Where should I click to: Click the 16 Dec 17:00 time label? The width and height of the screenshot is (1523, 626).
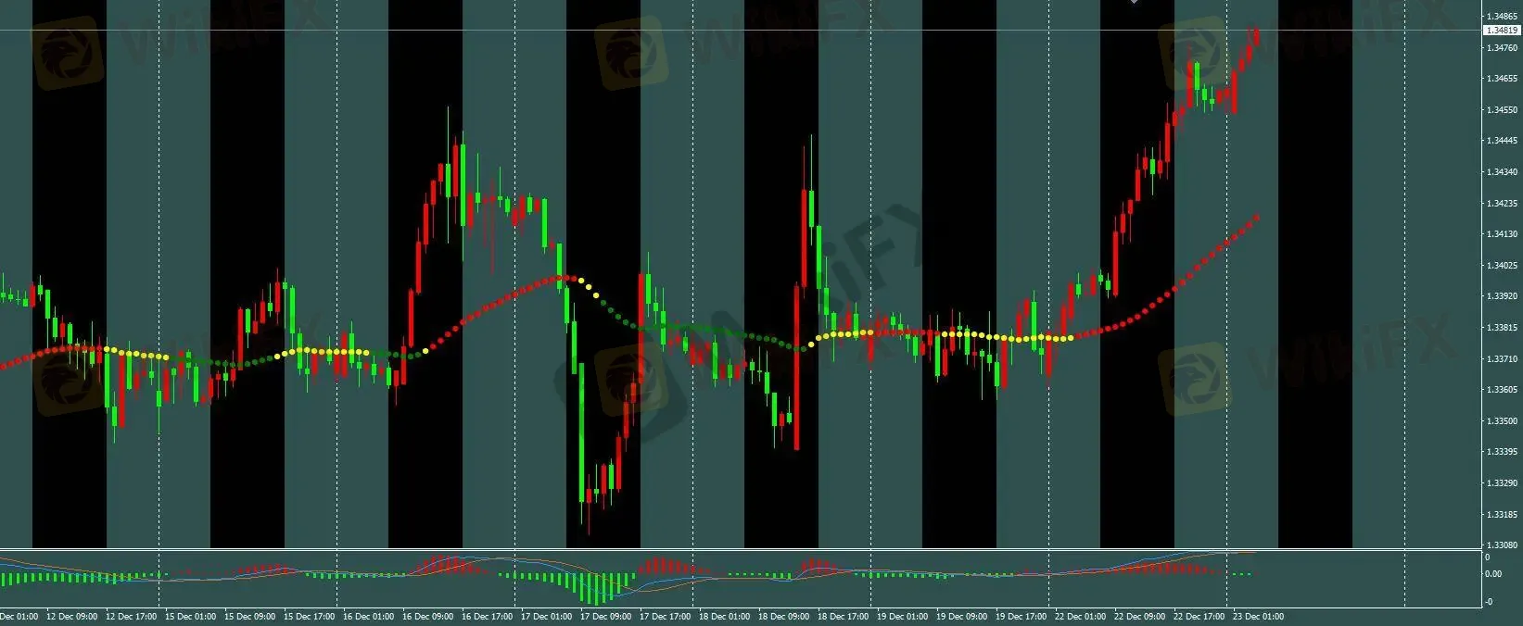click(x=487, y=616)
